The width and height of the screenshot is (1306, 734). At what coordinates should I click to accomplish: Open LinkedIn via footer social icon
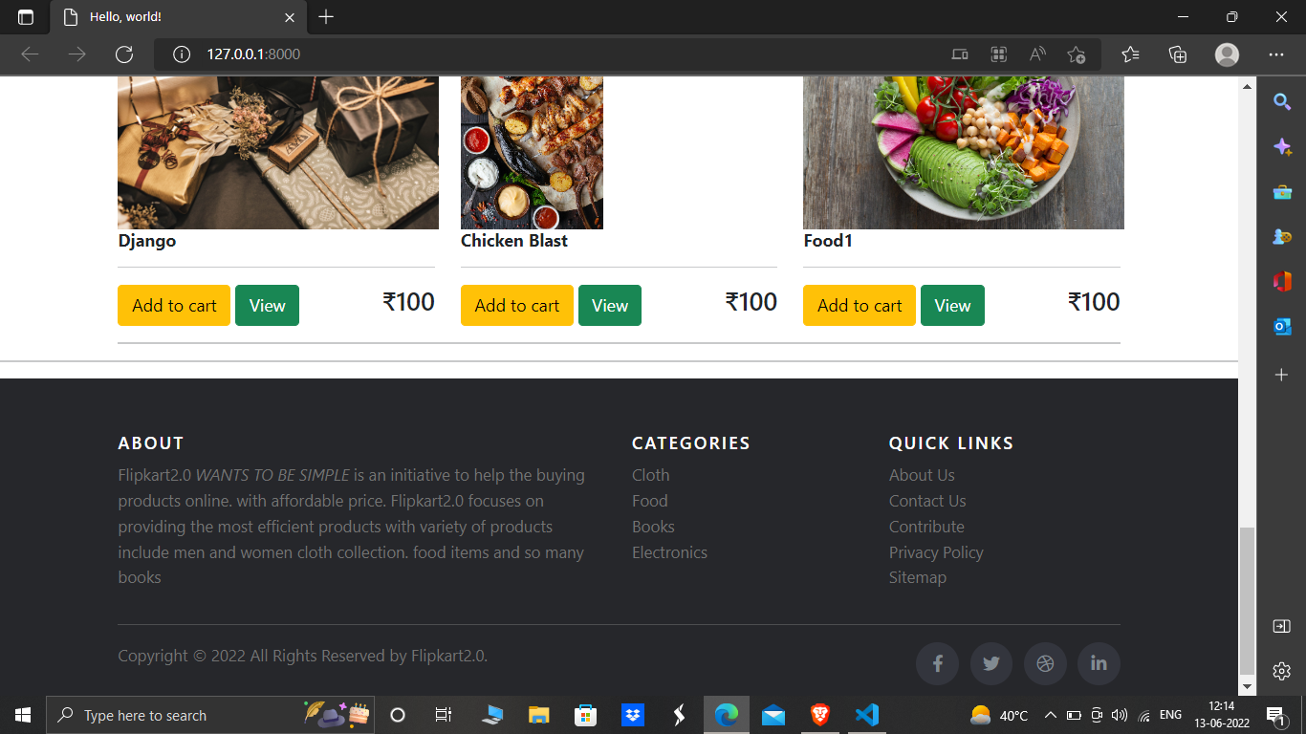point(1099,663)
